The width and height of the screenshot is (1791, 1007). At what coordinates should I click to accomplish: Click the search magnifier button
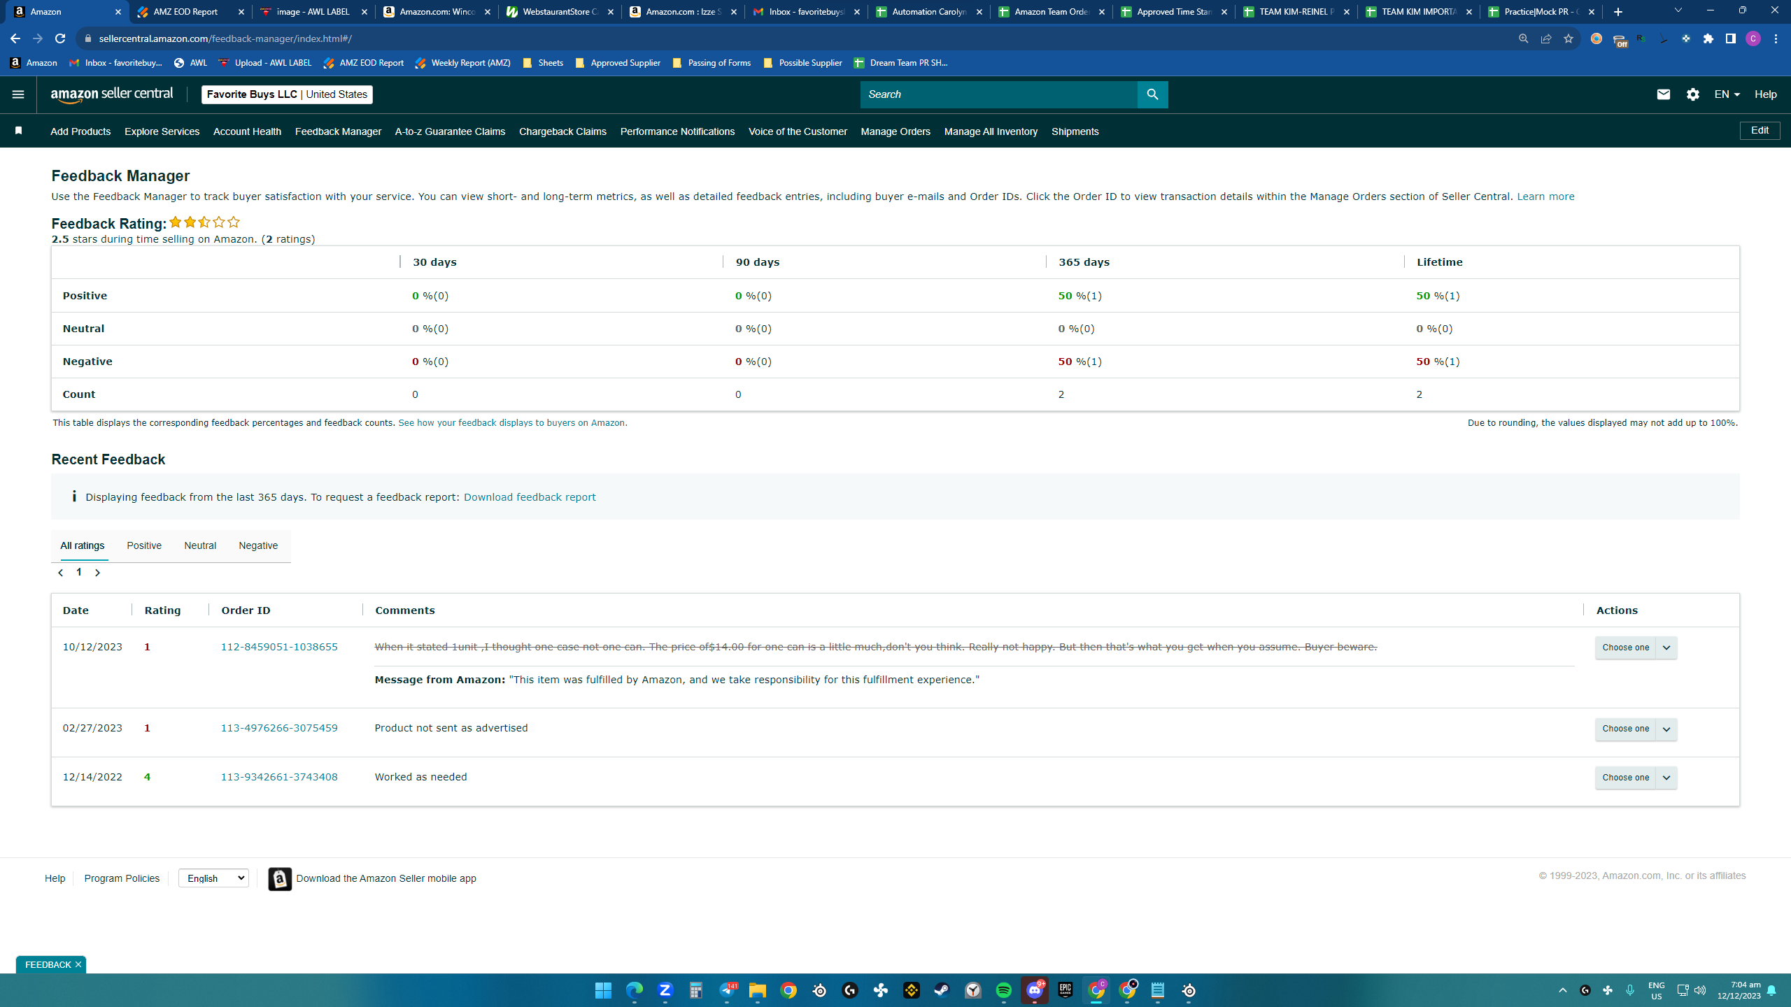pyautogui.click(x=1152, y=94)
